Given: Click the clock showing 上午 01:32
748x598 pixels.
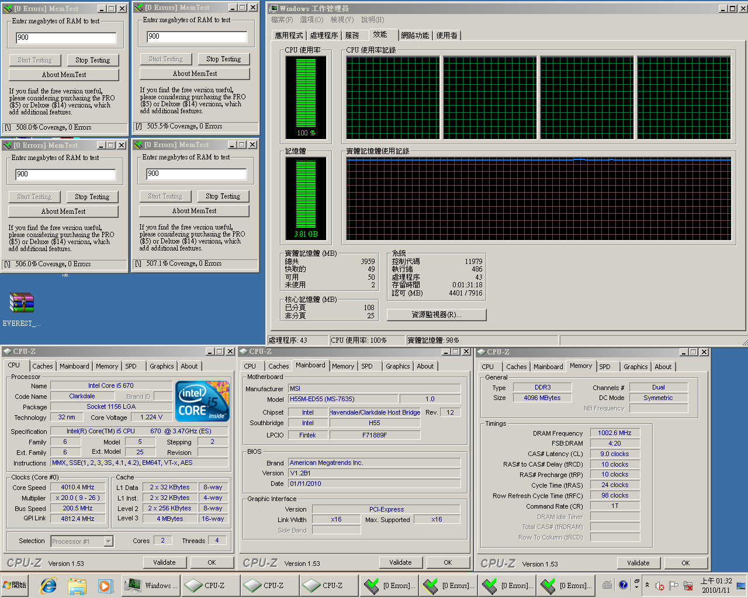Looking at the screenshot, I should click(x=716, y=586).
